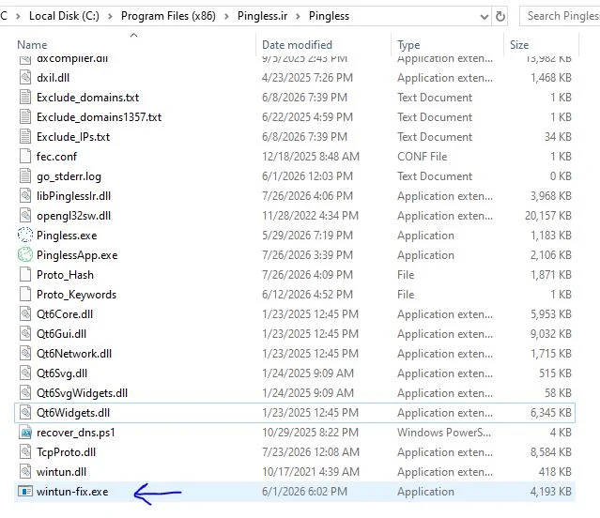600x518 pixels.
Task: Open the address bar history dropdown
Action: (x=485, y=17)
